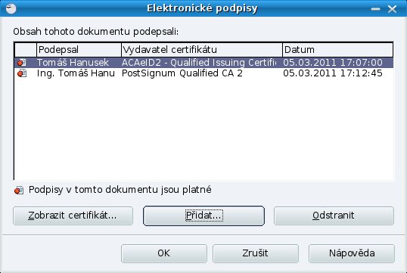
Task: Sort by the Podepsal column header
Action: click(x=79, y=50)
